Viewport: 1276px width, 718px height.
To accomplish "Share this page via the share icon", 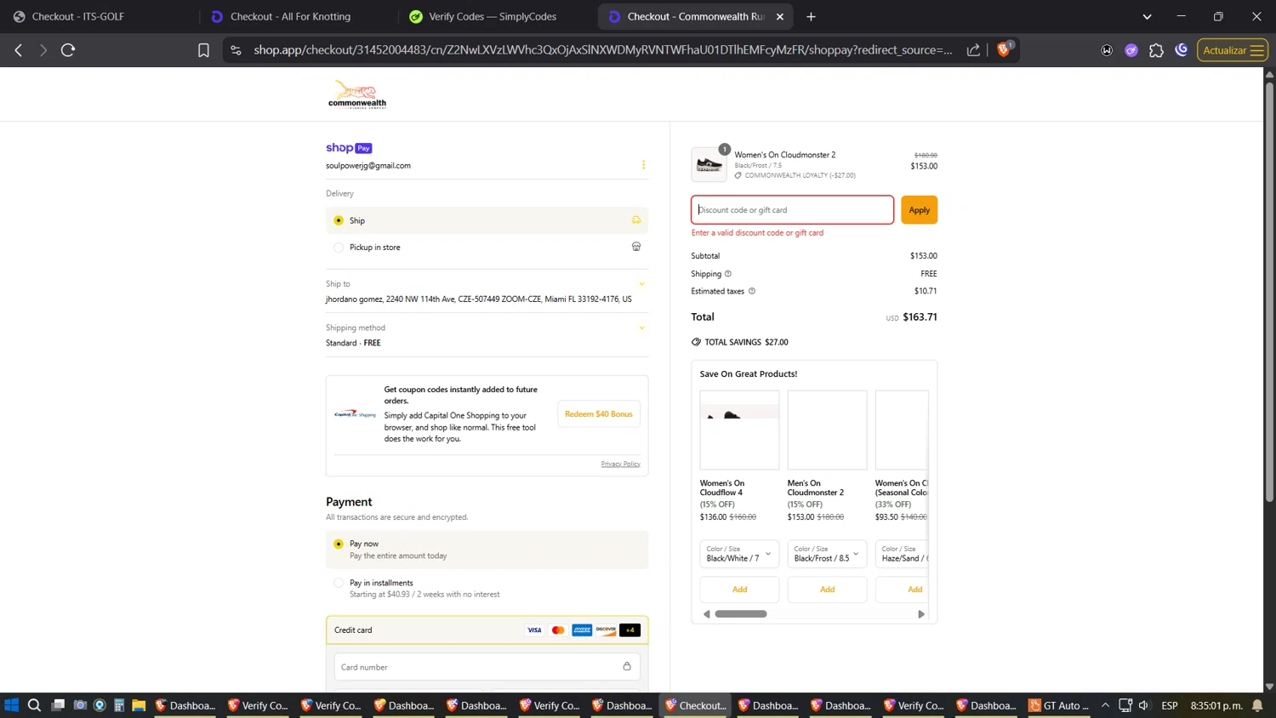I will click(x=973, y=50).
